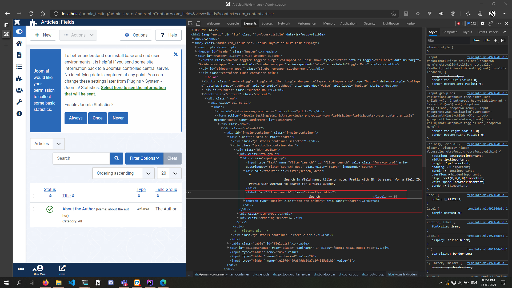Open the list limit 20 dropdown
Image resolution: width=512 pixels, height=288 pixels.
click(x=169, y=173)
